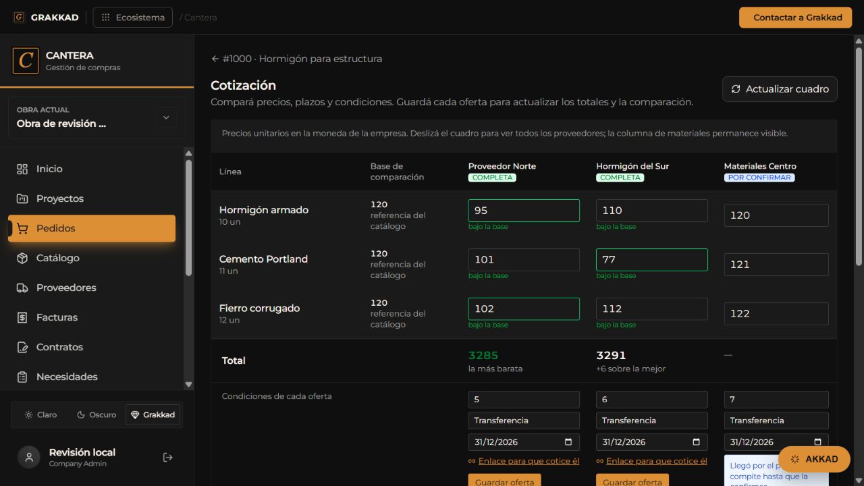The height and width of the screenshot is (486, 864).
Task: Click the Proveedor Norte COMPLETA badge
Action: [492, 178]
